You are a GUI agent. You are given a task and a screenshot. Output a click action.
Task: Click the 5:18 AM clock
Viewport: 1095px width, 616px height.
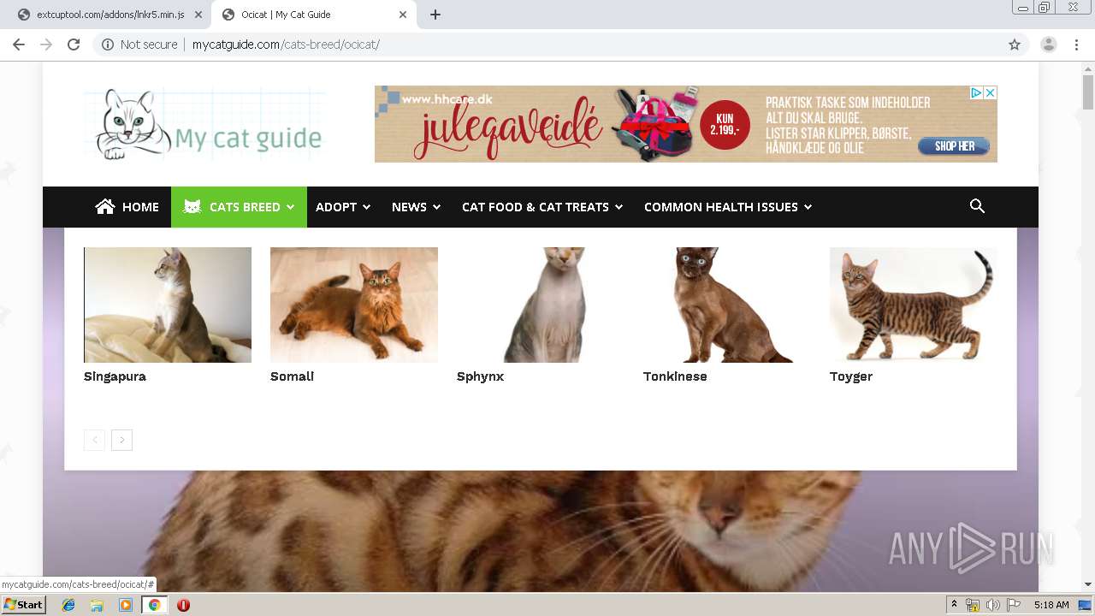coord(1051,605)
